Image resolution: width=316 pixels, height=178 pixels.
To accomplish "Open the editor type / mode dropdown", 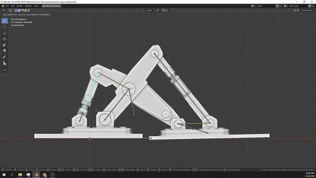I will coord(4,10).
